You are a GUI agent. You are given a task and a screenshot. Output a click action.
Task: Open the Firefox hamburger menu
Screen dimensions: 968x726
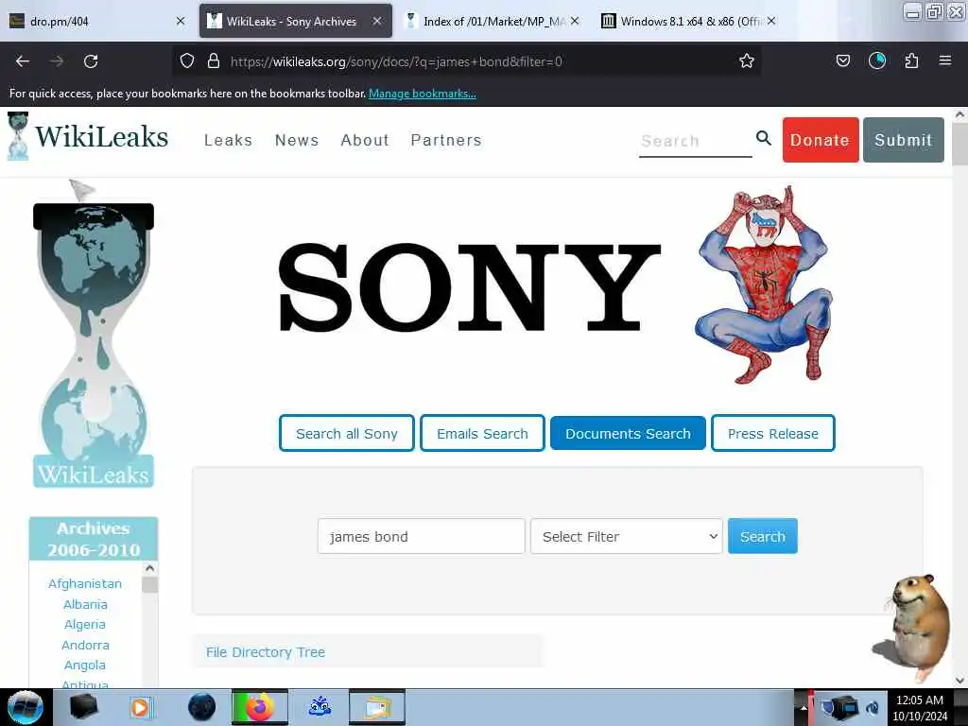coord(944,60)
